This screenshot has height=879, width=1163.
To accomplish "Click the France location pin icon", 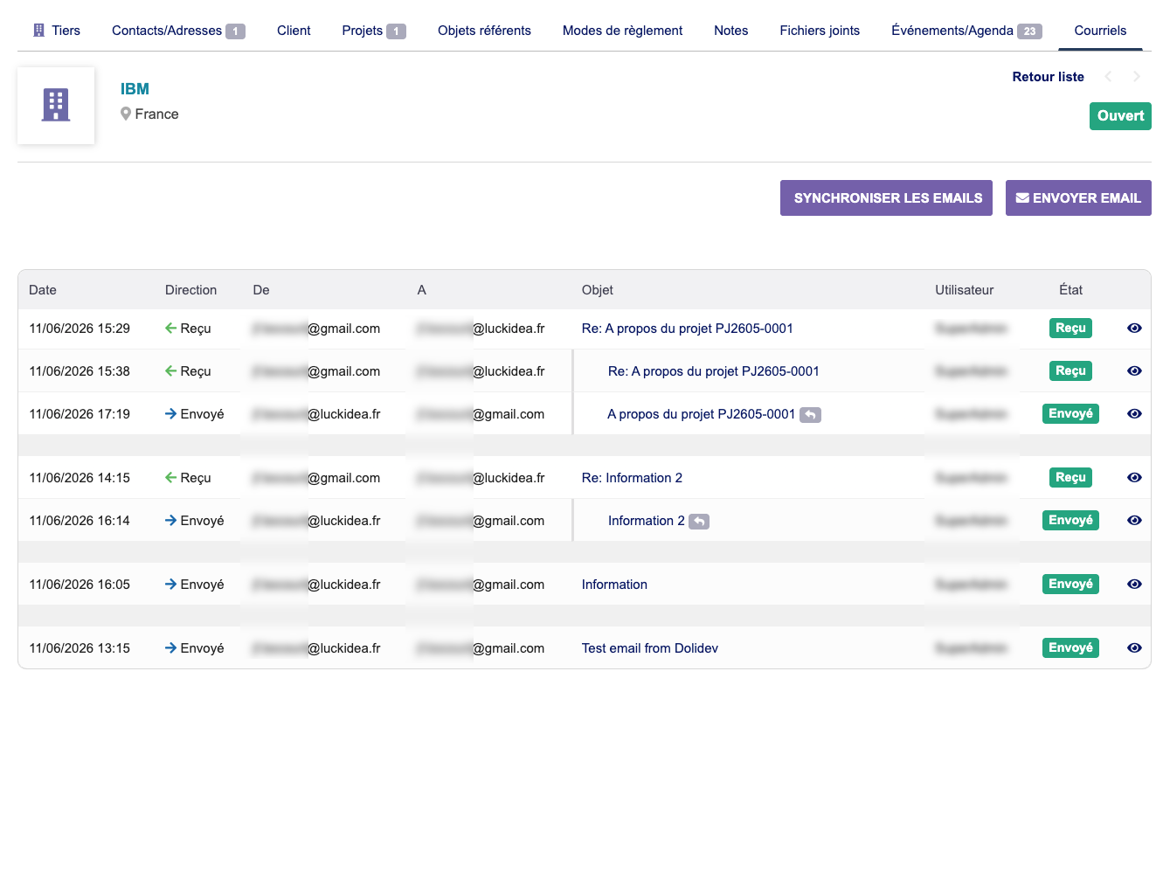I will pyautogui.click(x=126, y=114).
